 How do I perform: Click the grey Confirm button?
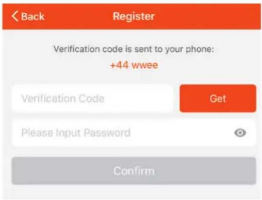[x=134, y=171]
